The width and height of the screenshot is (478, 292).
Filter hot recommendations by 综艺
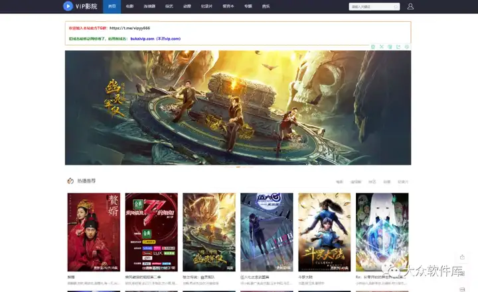(372, 181)
